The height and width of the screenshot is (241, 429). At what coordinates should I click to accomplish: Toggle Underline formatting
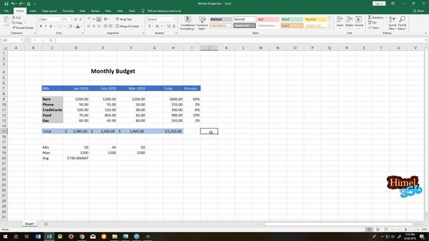51,26
